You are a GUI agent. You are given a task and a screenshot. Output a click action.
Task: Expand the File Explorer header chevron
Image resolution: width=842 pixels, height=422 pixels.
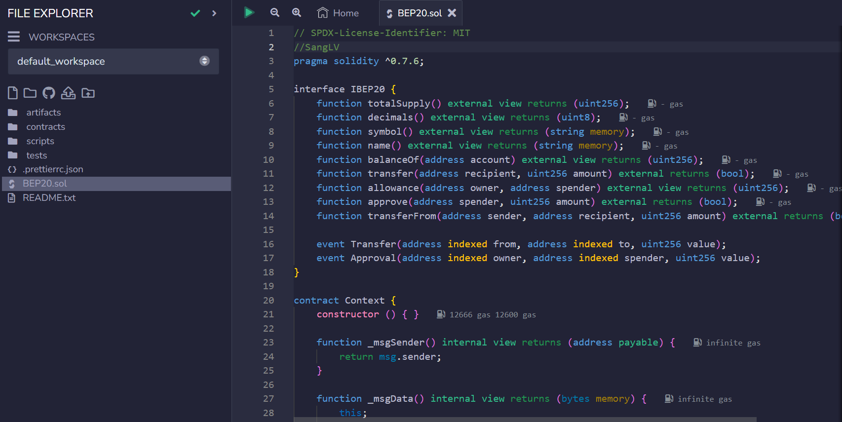pos(214,13)
